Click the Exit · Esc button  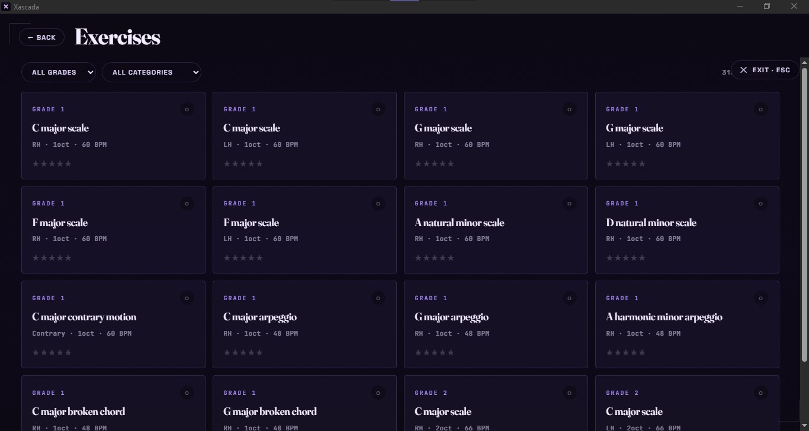click(x=765, y=70)
